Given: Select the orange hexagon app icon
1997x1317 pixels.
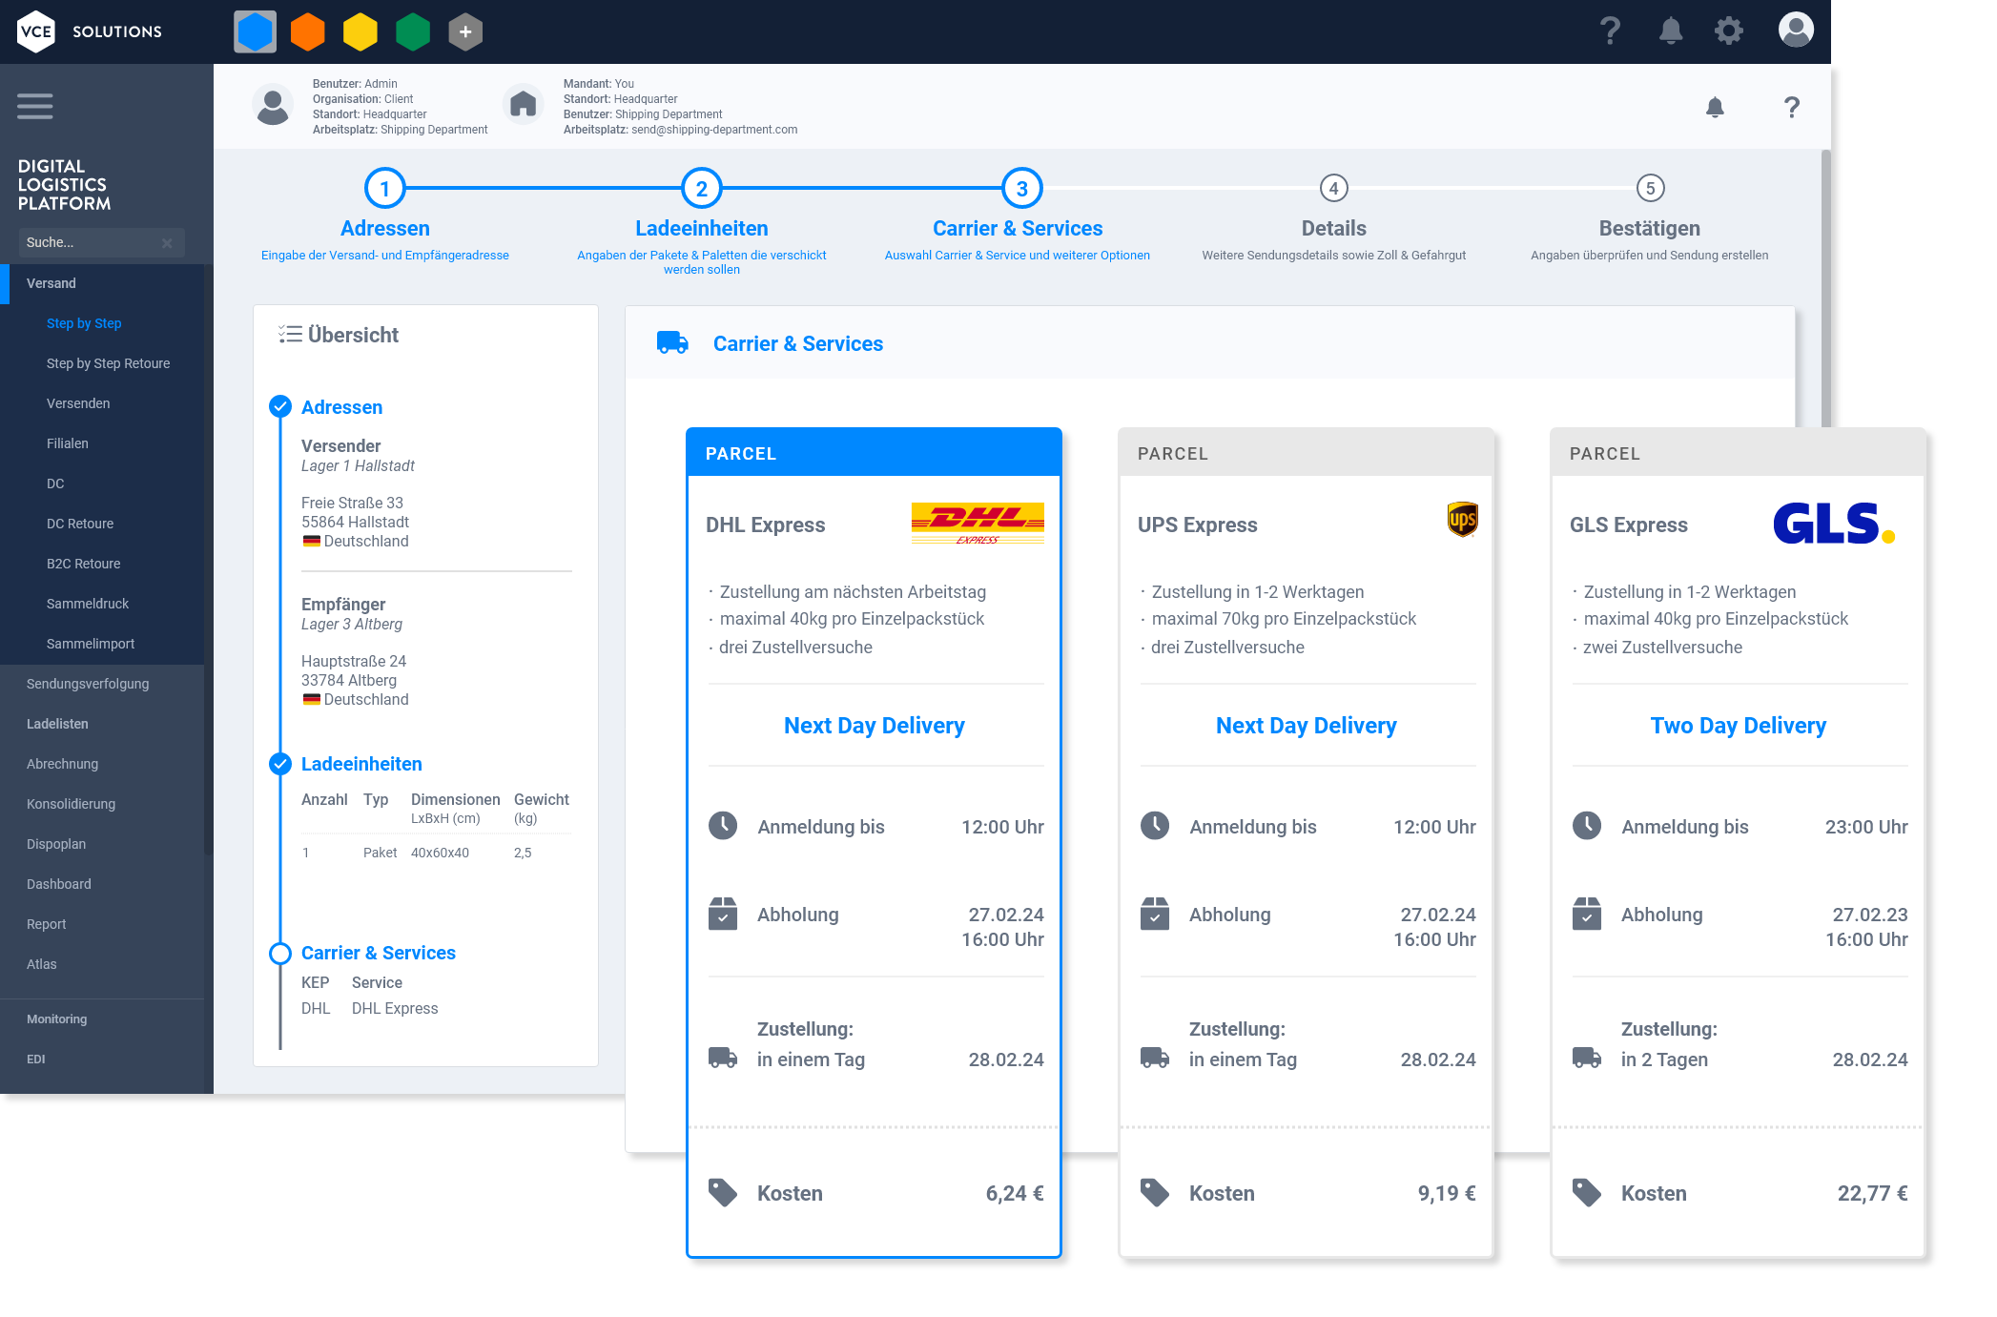Looking at the screenshot, I should (x=307, y=32).
